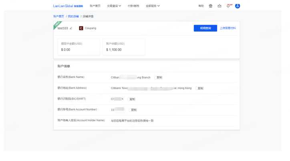Image resolution: width=290 pixels, height=161 pixels.
Task: Click the Coupang platform logo icon
Action: pos(81,28)
